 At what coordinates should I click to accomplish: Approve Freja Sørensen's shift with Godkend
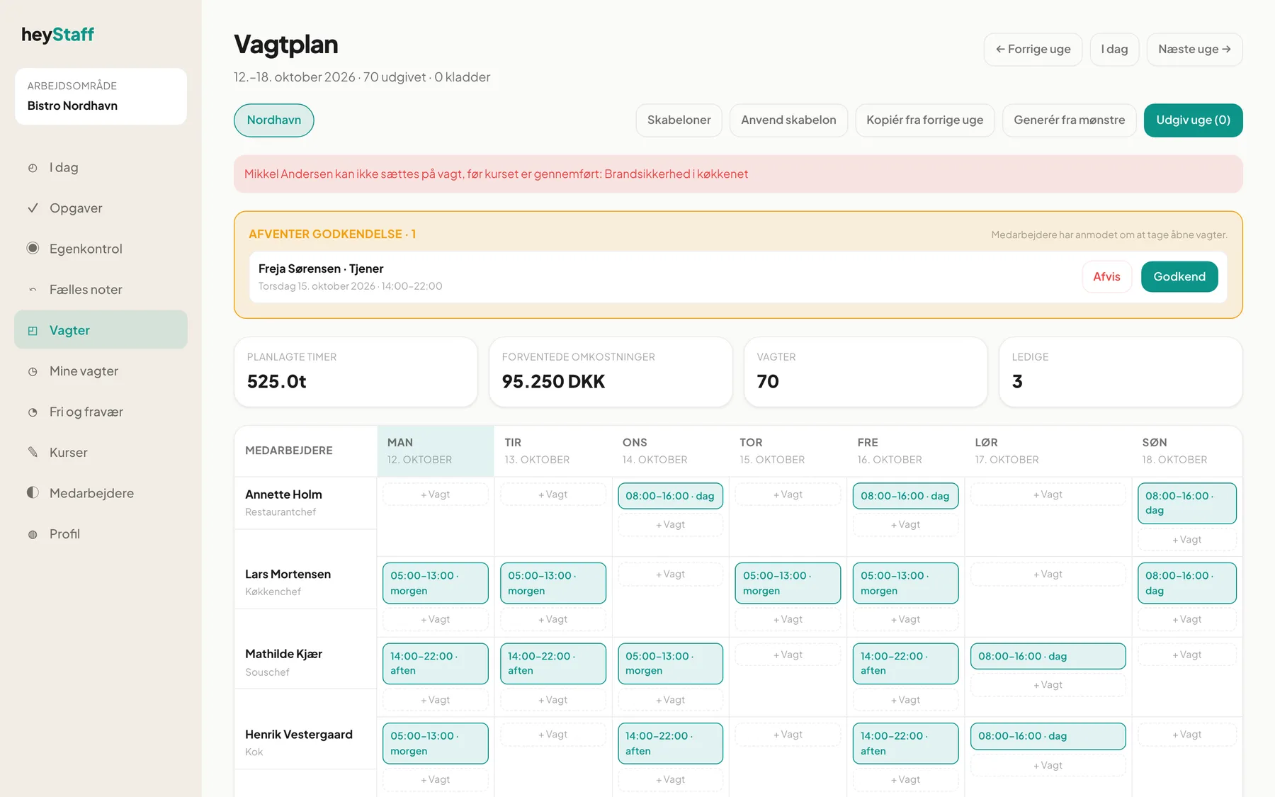tap(1179, 277)
